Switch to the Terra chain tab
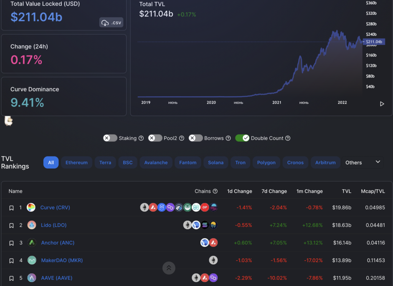393x286 pixels. 105,162
